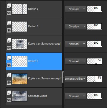Hide the Raster 3 layer
Image resolution: width=107 pixels, height=108 pixels.
pos(9,65)
